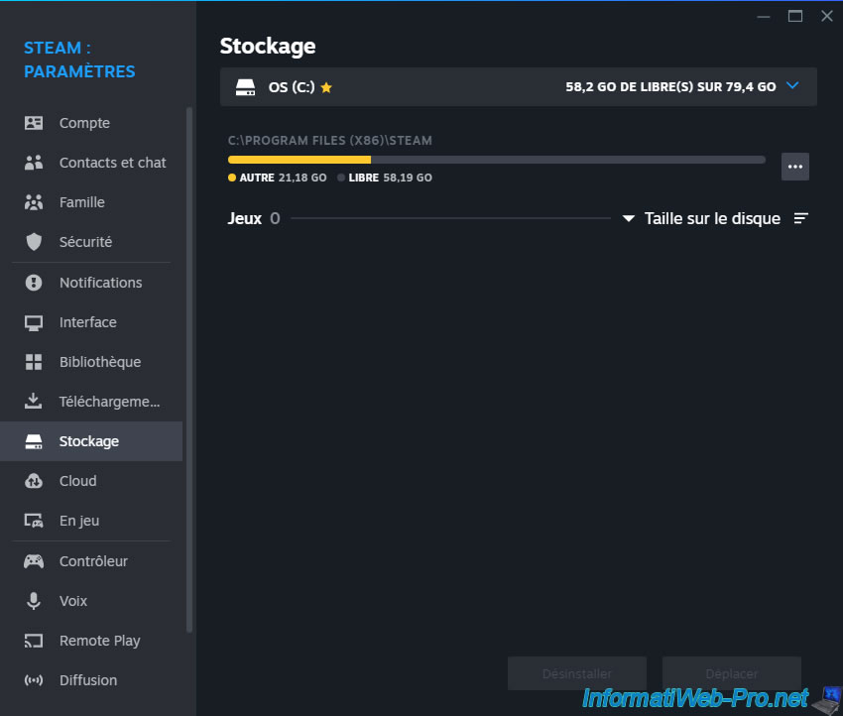Open Diffusion settings

pyautogui.click(x=91, y=680)
